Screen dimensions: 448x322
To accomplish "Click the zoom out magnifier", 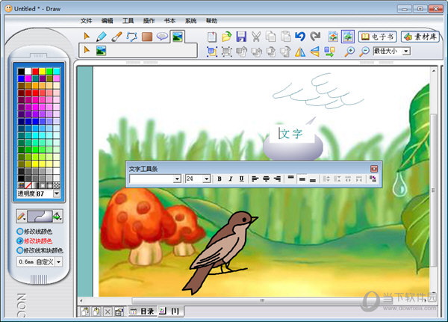I will click(x=364, y=52).
